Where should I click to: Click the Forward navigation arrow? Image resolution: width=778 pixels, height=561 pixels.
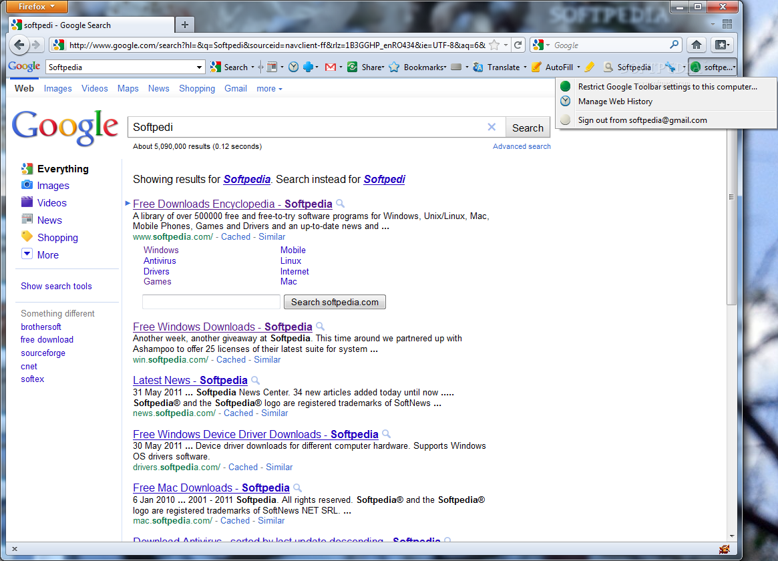click(x=35, y=45)
